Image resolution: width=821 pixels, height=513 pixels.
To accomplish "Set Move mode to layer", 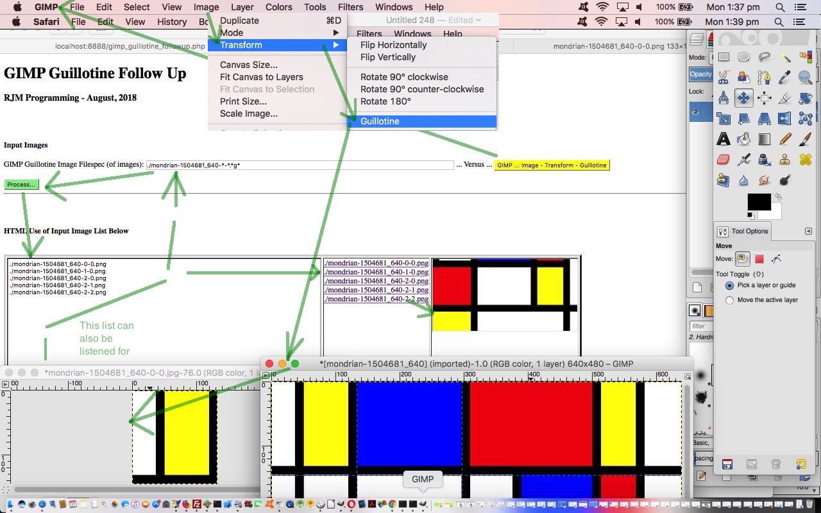I will click(x=743, y=259).
